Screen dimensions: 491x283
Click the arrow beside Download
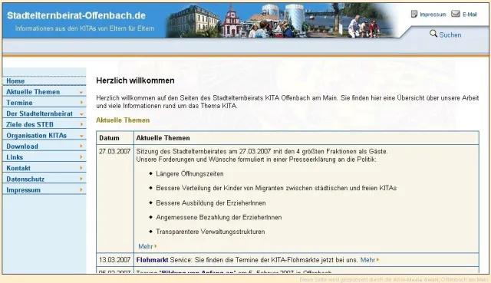81,146
